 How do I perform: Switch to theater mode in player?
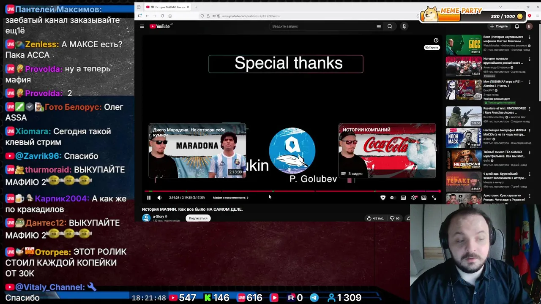(424, 198)
